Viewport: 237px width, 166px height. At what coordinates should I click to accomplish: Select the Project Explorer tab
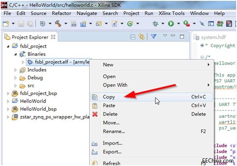tap(30, 37)
